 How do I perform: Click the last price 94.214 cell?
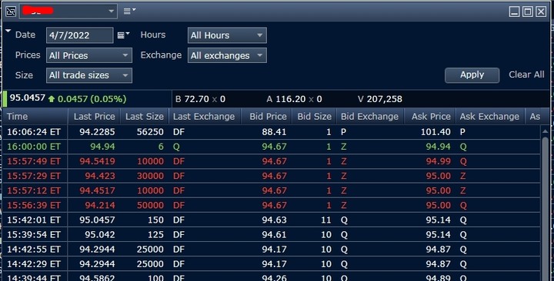[94, 206]
